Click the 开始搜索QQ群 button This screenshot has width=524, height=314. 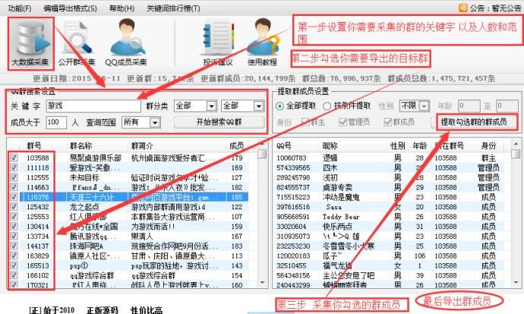coord(219,121)
